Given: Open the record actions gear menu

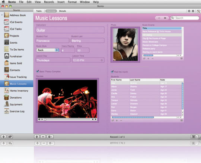Looking at the screenshot, I should (x=50, y=137).
